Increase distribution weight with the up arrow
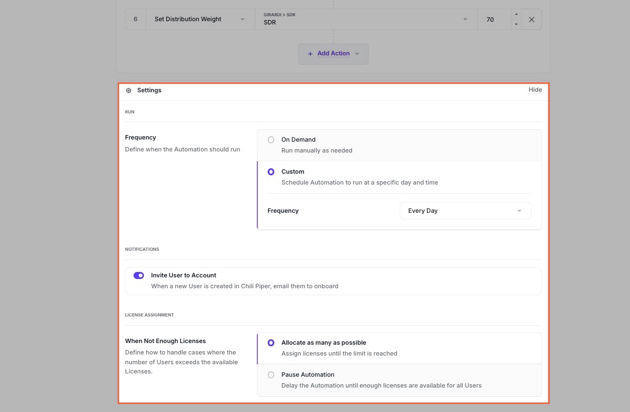 (x=516, y=15)
